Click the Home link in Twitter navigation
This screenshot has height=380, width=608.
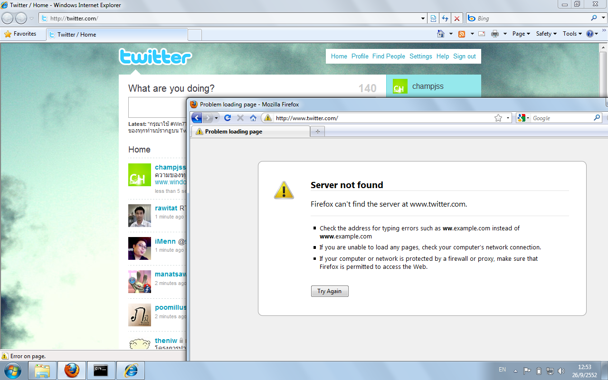[x=339, y=56]
